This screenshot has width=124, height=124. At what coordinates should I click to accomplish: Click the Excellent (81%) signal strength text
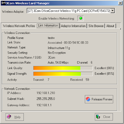tap(104, 74)
